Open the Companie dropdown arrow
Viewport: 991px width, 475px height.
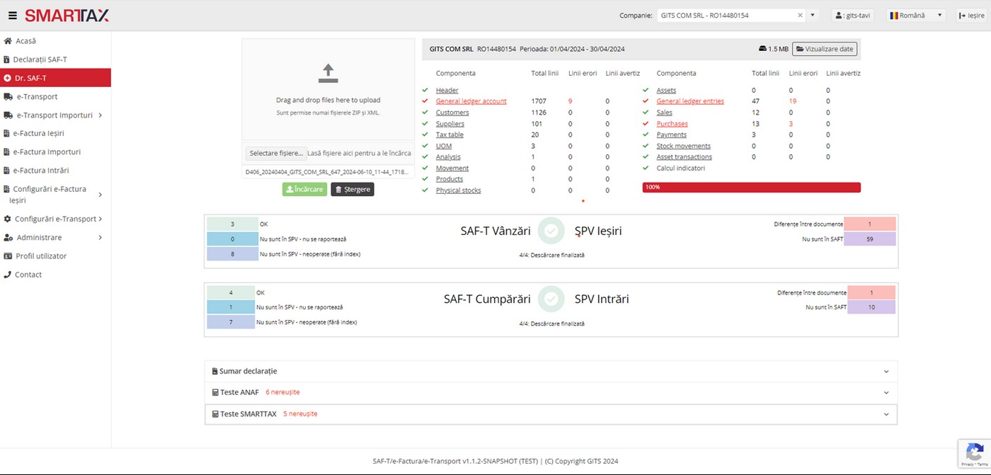(813, 15)
